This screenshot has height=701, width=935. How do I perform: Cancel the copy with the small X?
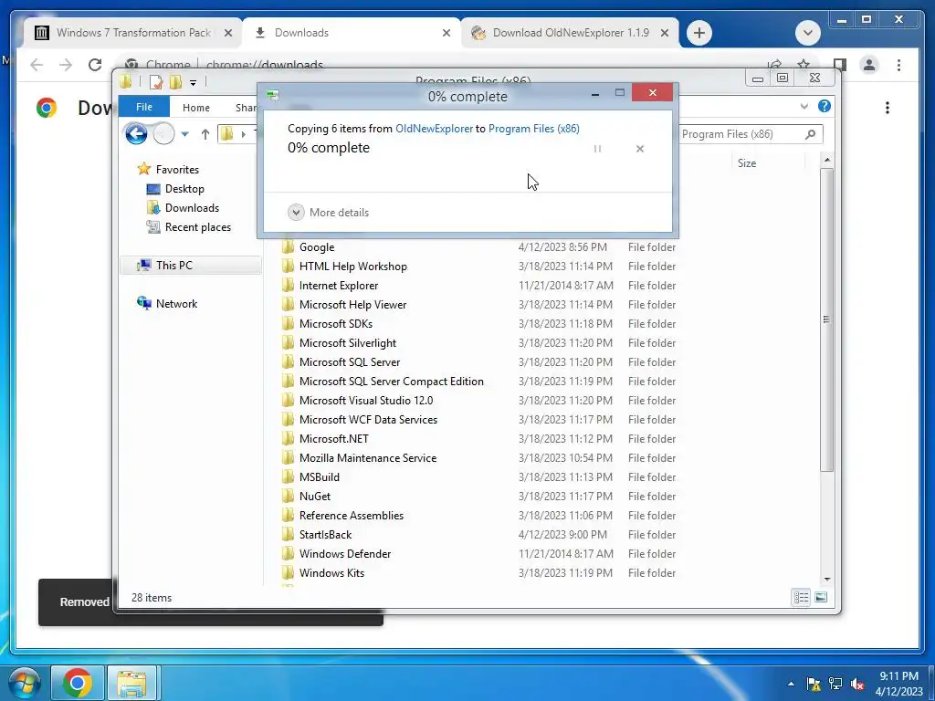tap(640, 149)
